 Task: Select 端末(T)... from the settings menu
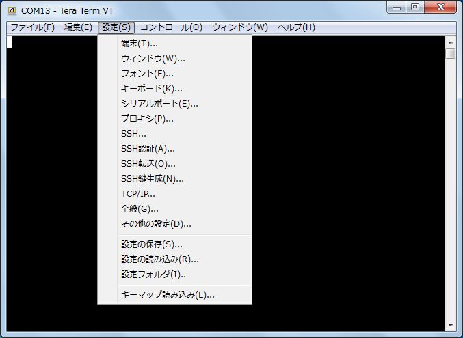tap(175, 44)
